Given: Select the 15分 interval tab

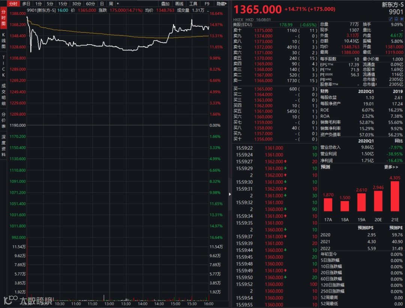Looking at the screenshot, I should 63,4.
